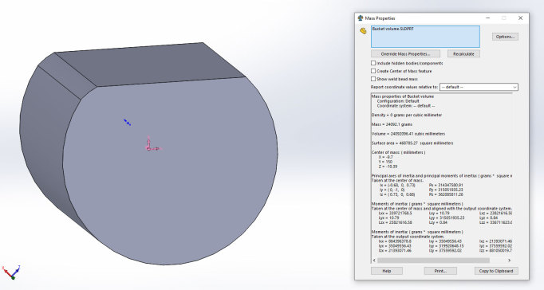Tick Create Center of Mass feature

click(x=373, y=71)
